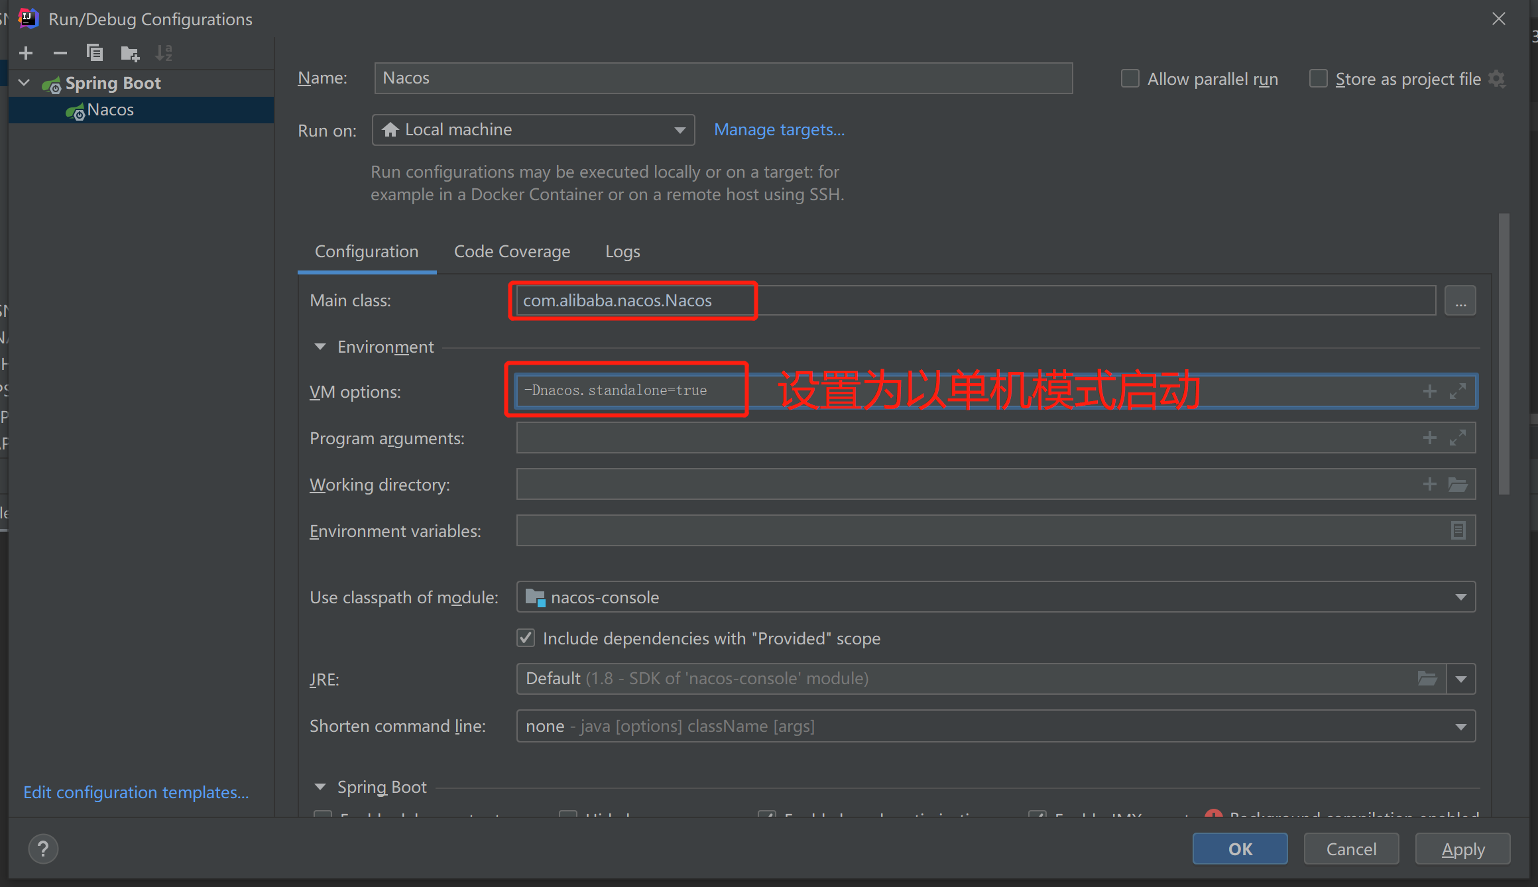Viewport: 1538px width, 887px height.
Task: Switch to the Logs tab
Action: [622, 252]
